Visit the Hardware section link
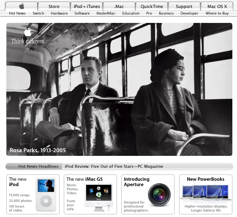237x217 pixels. tap(59, 13)
